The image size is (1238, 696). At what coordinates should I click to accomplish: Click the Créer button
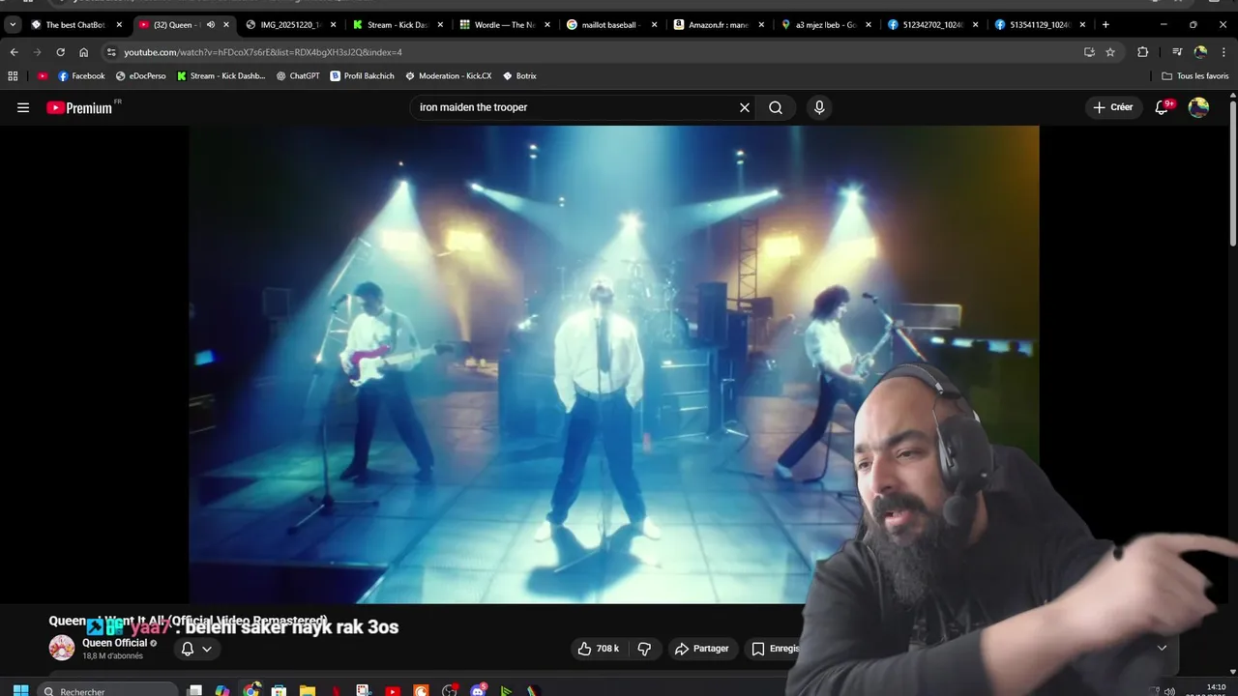coord(1113,107)
